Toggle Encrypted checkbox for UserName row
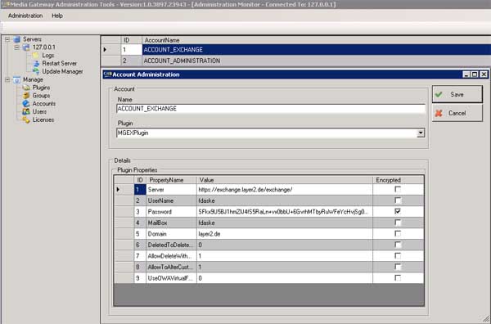491x324 pixels. click(398, 200)
